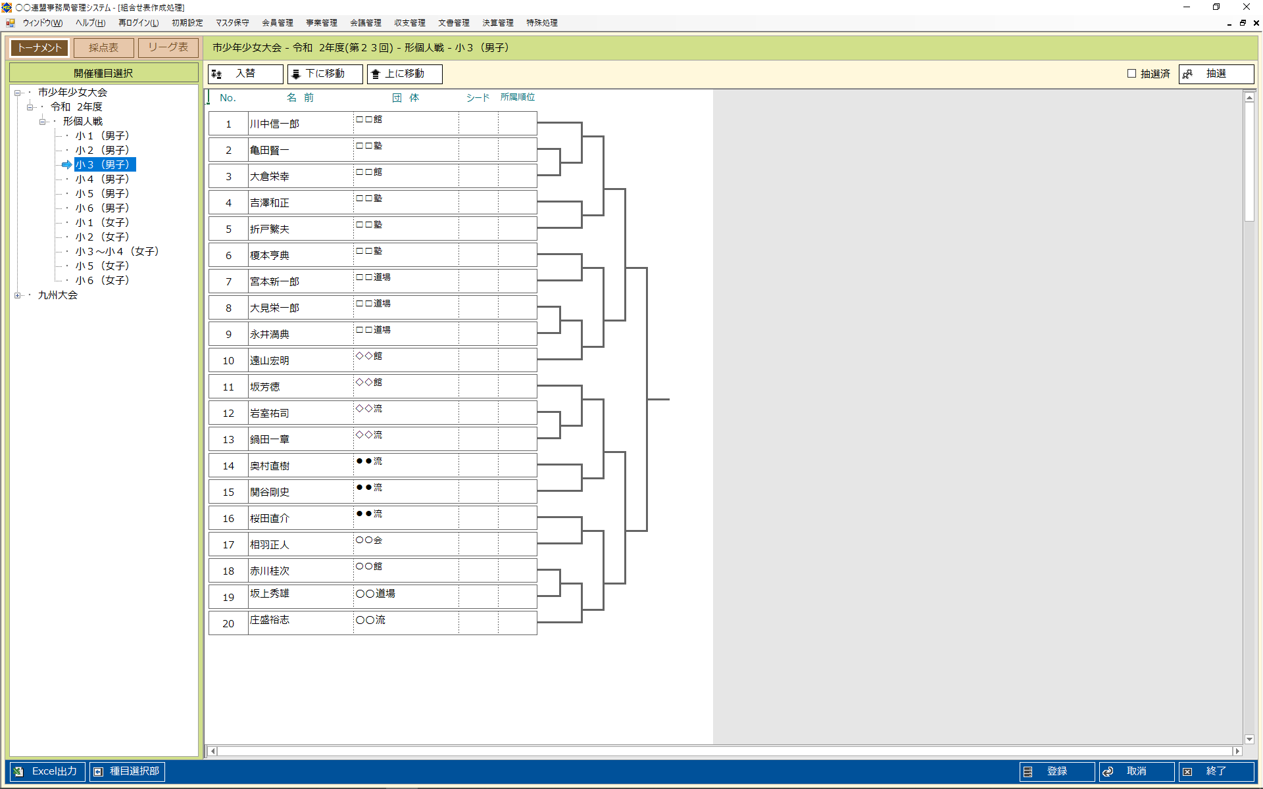Image resolution: width=1263 pixels, height=789 pixels.
Task: Click the 取消 cancel icon
Action: (x=1108, y=771)
